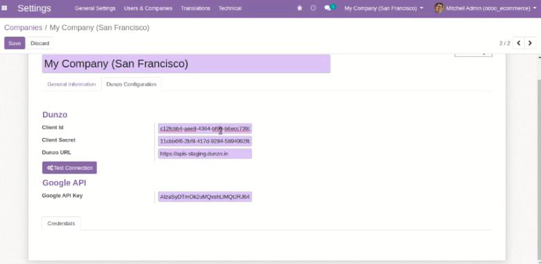Open the apps grid menu icon

[x=4, y=8]
